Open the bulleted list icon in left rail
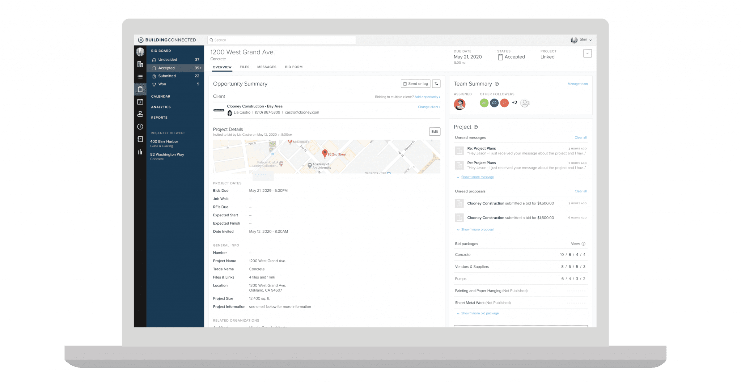 coord(140,77)
